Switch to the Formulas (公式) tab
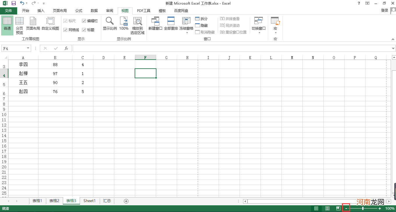 coord(79,11)
